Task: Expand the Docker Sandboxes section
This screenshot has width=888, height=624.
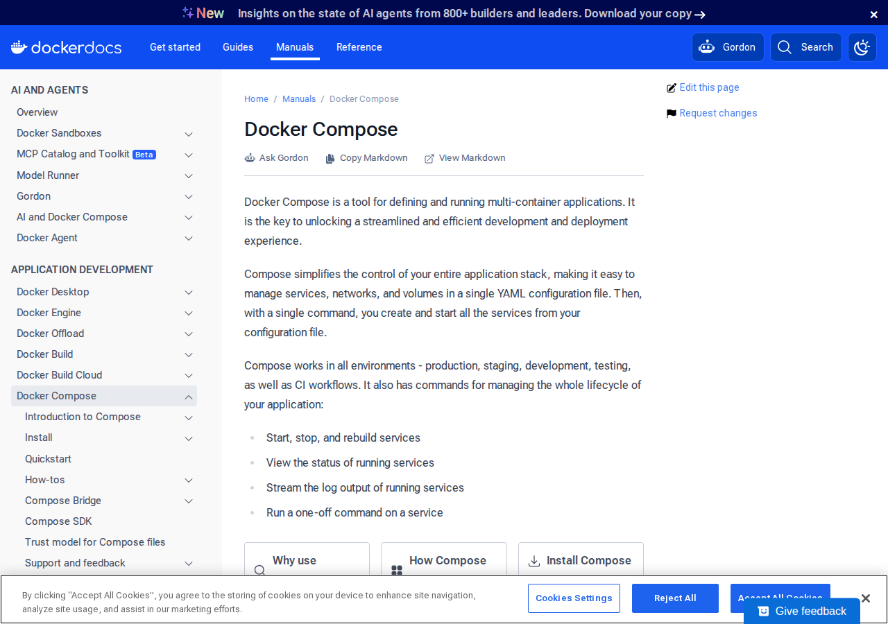Action: click(189, 134)
